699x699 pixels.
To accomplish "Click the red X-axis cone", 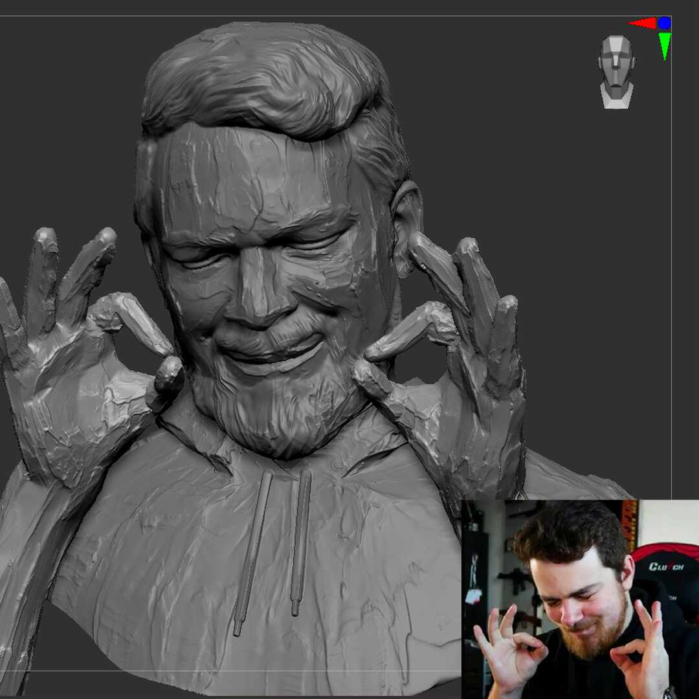I will coord(642,23).
